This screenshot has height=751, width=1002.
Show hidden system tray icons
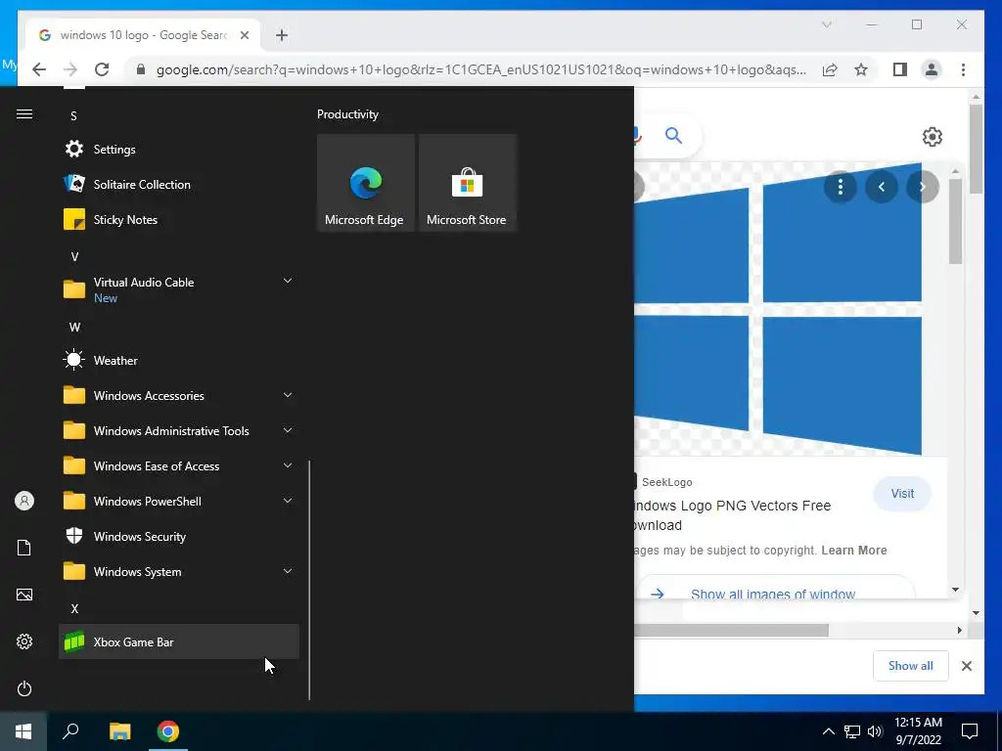coord(828,731)
